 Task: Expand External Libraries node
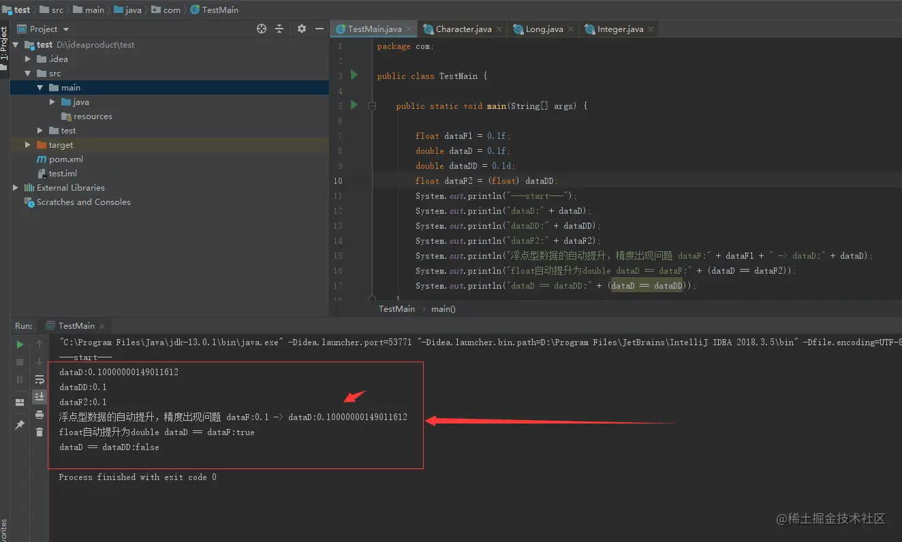[16, 188]
